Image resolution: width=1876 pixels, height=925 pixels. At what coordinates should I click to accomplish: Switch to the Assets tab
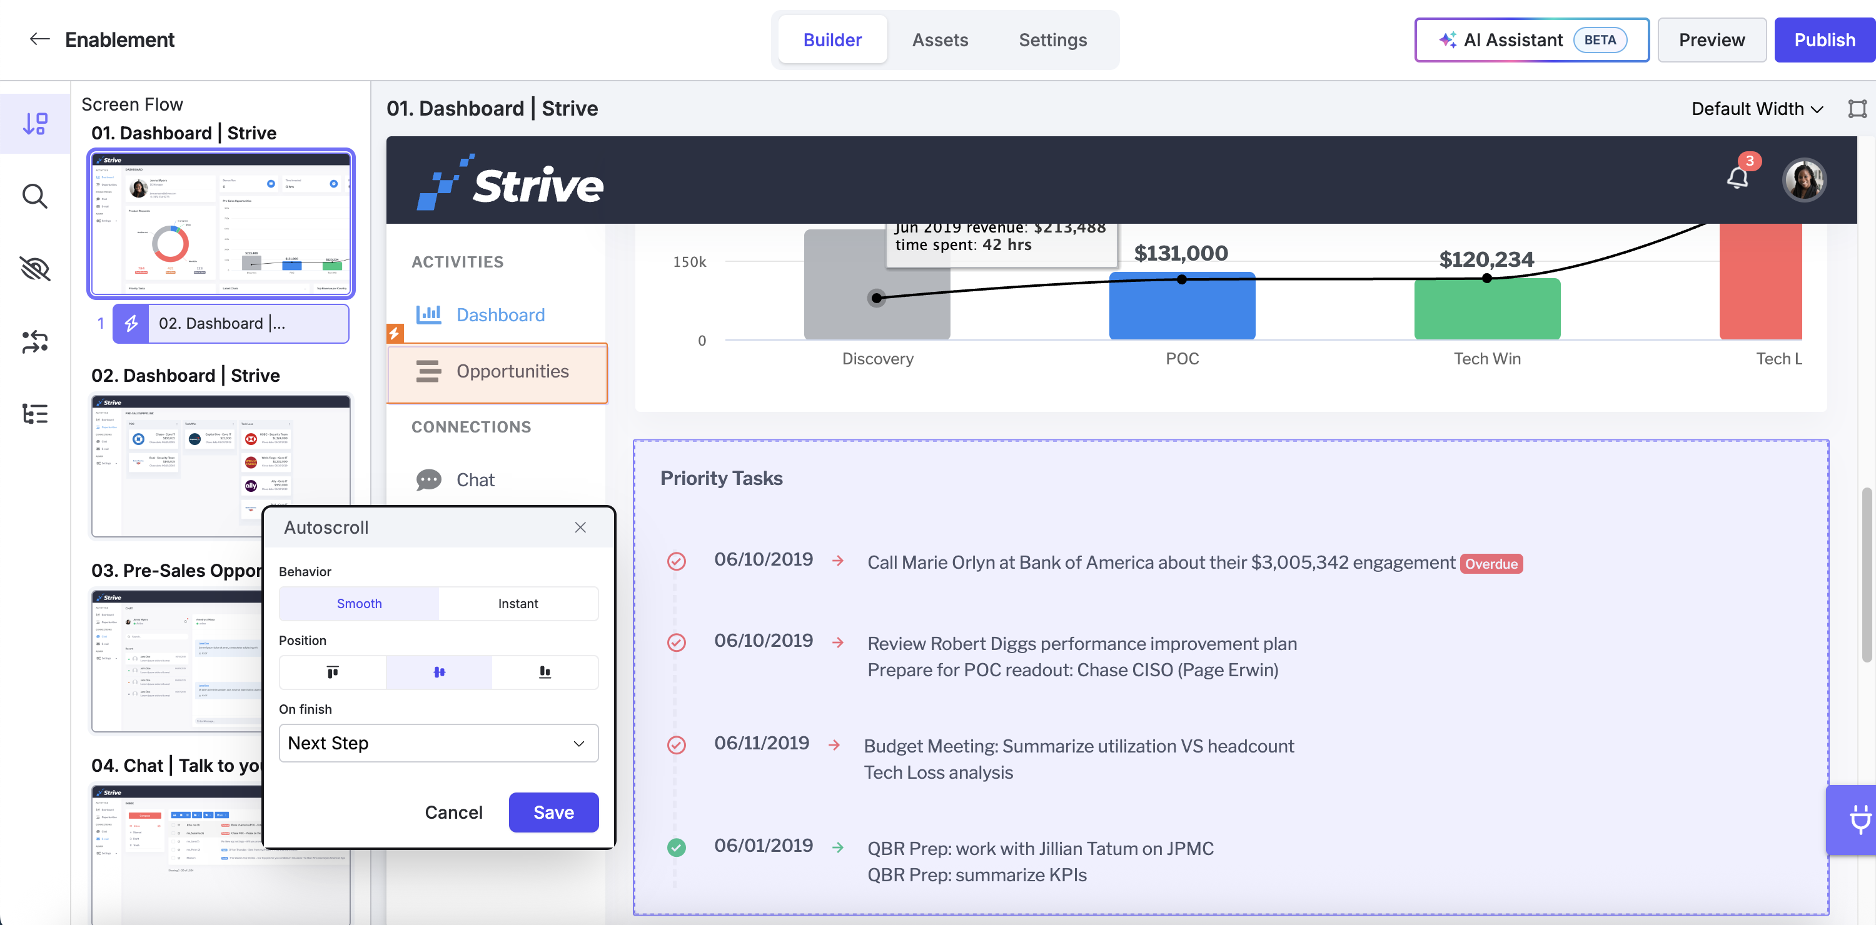[940, 39]
